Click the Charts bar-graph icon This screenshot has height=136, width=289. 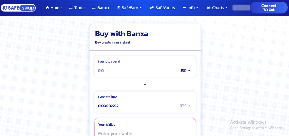[x=209, y=8]
